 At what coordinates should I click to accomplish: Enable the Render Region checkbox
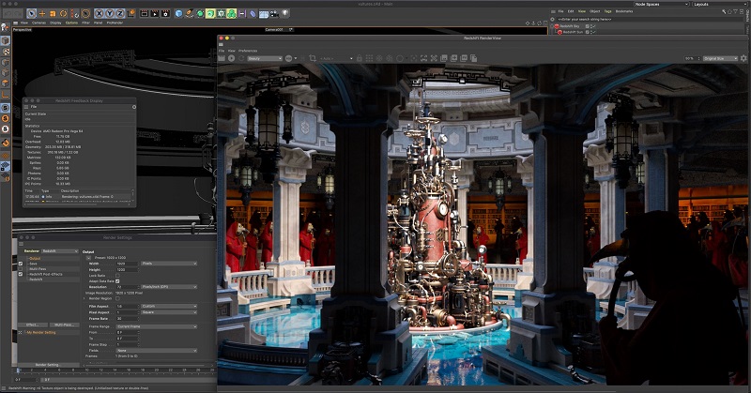(x=117, y=299)
